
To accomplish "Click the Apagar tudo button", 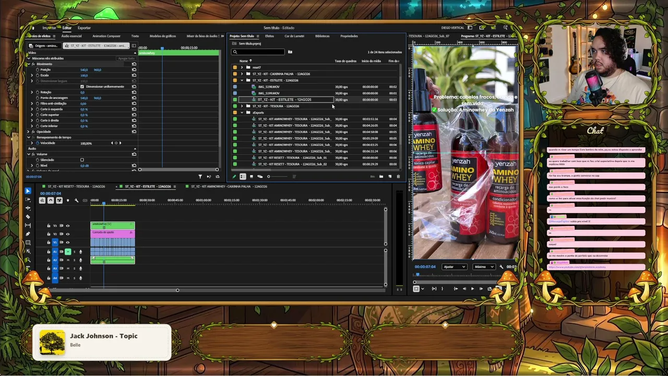I will [126, 58].
